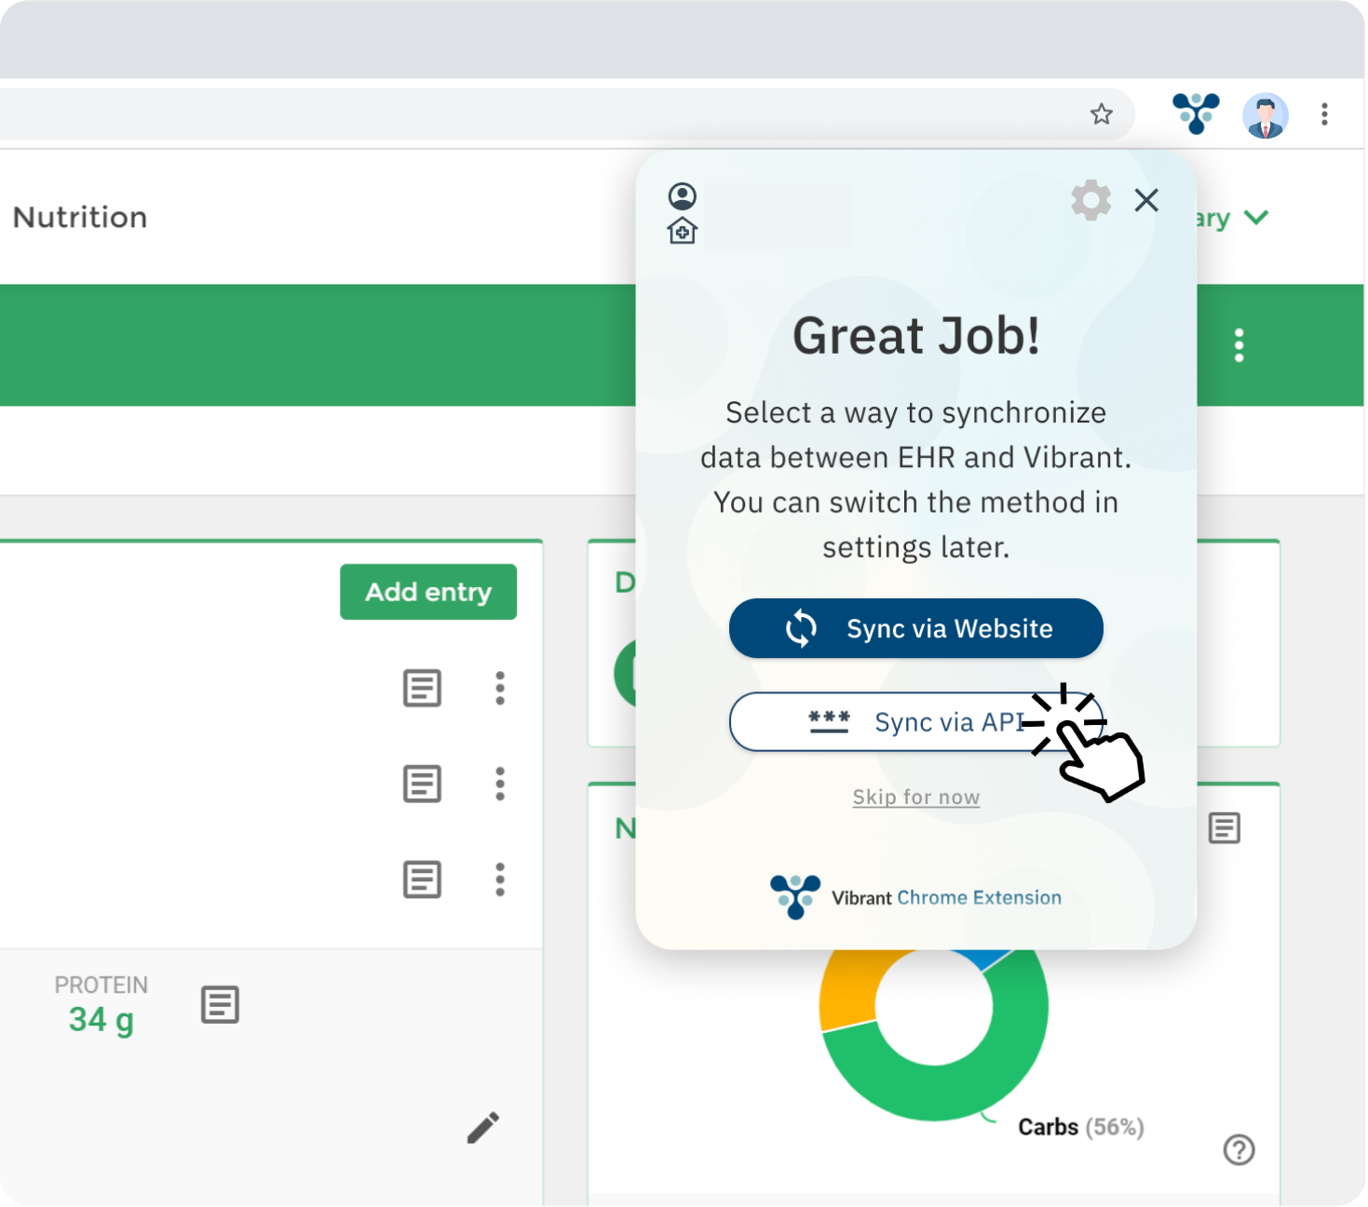Open the green banner's three-dot menu
The image size is (1368, 1207).
pos(1239,345)
